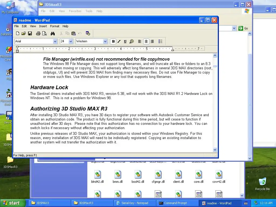Open the WordPad Insert menu
The height and width of the screenshot is (207, 276).
click(x=43, y=26)
